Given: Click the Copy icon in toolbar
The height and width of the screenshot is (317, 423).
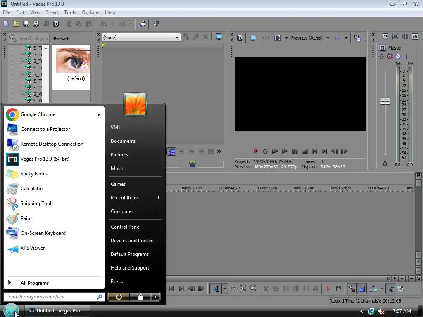Looking at the screenshot, I should coord(78,24).
